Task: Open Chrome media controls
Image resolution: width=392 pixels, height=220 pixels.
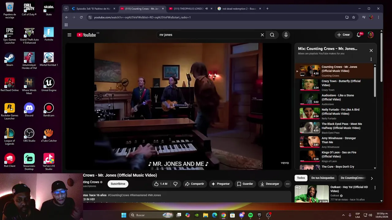Action: click(x=364, y=17)
